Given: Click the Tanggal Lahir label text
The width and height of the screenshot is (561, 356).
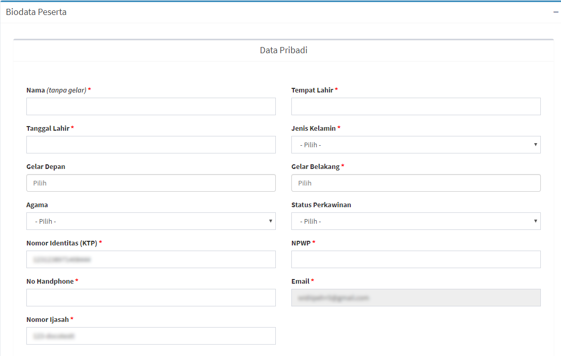Looking at the screenshot, I should click(x=48, y=128).
